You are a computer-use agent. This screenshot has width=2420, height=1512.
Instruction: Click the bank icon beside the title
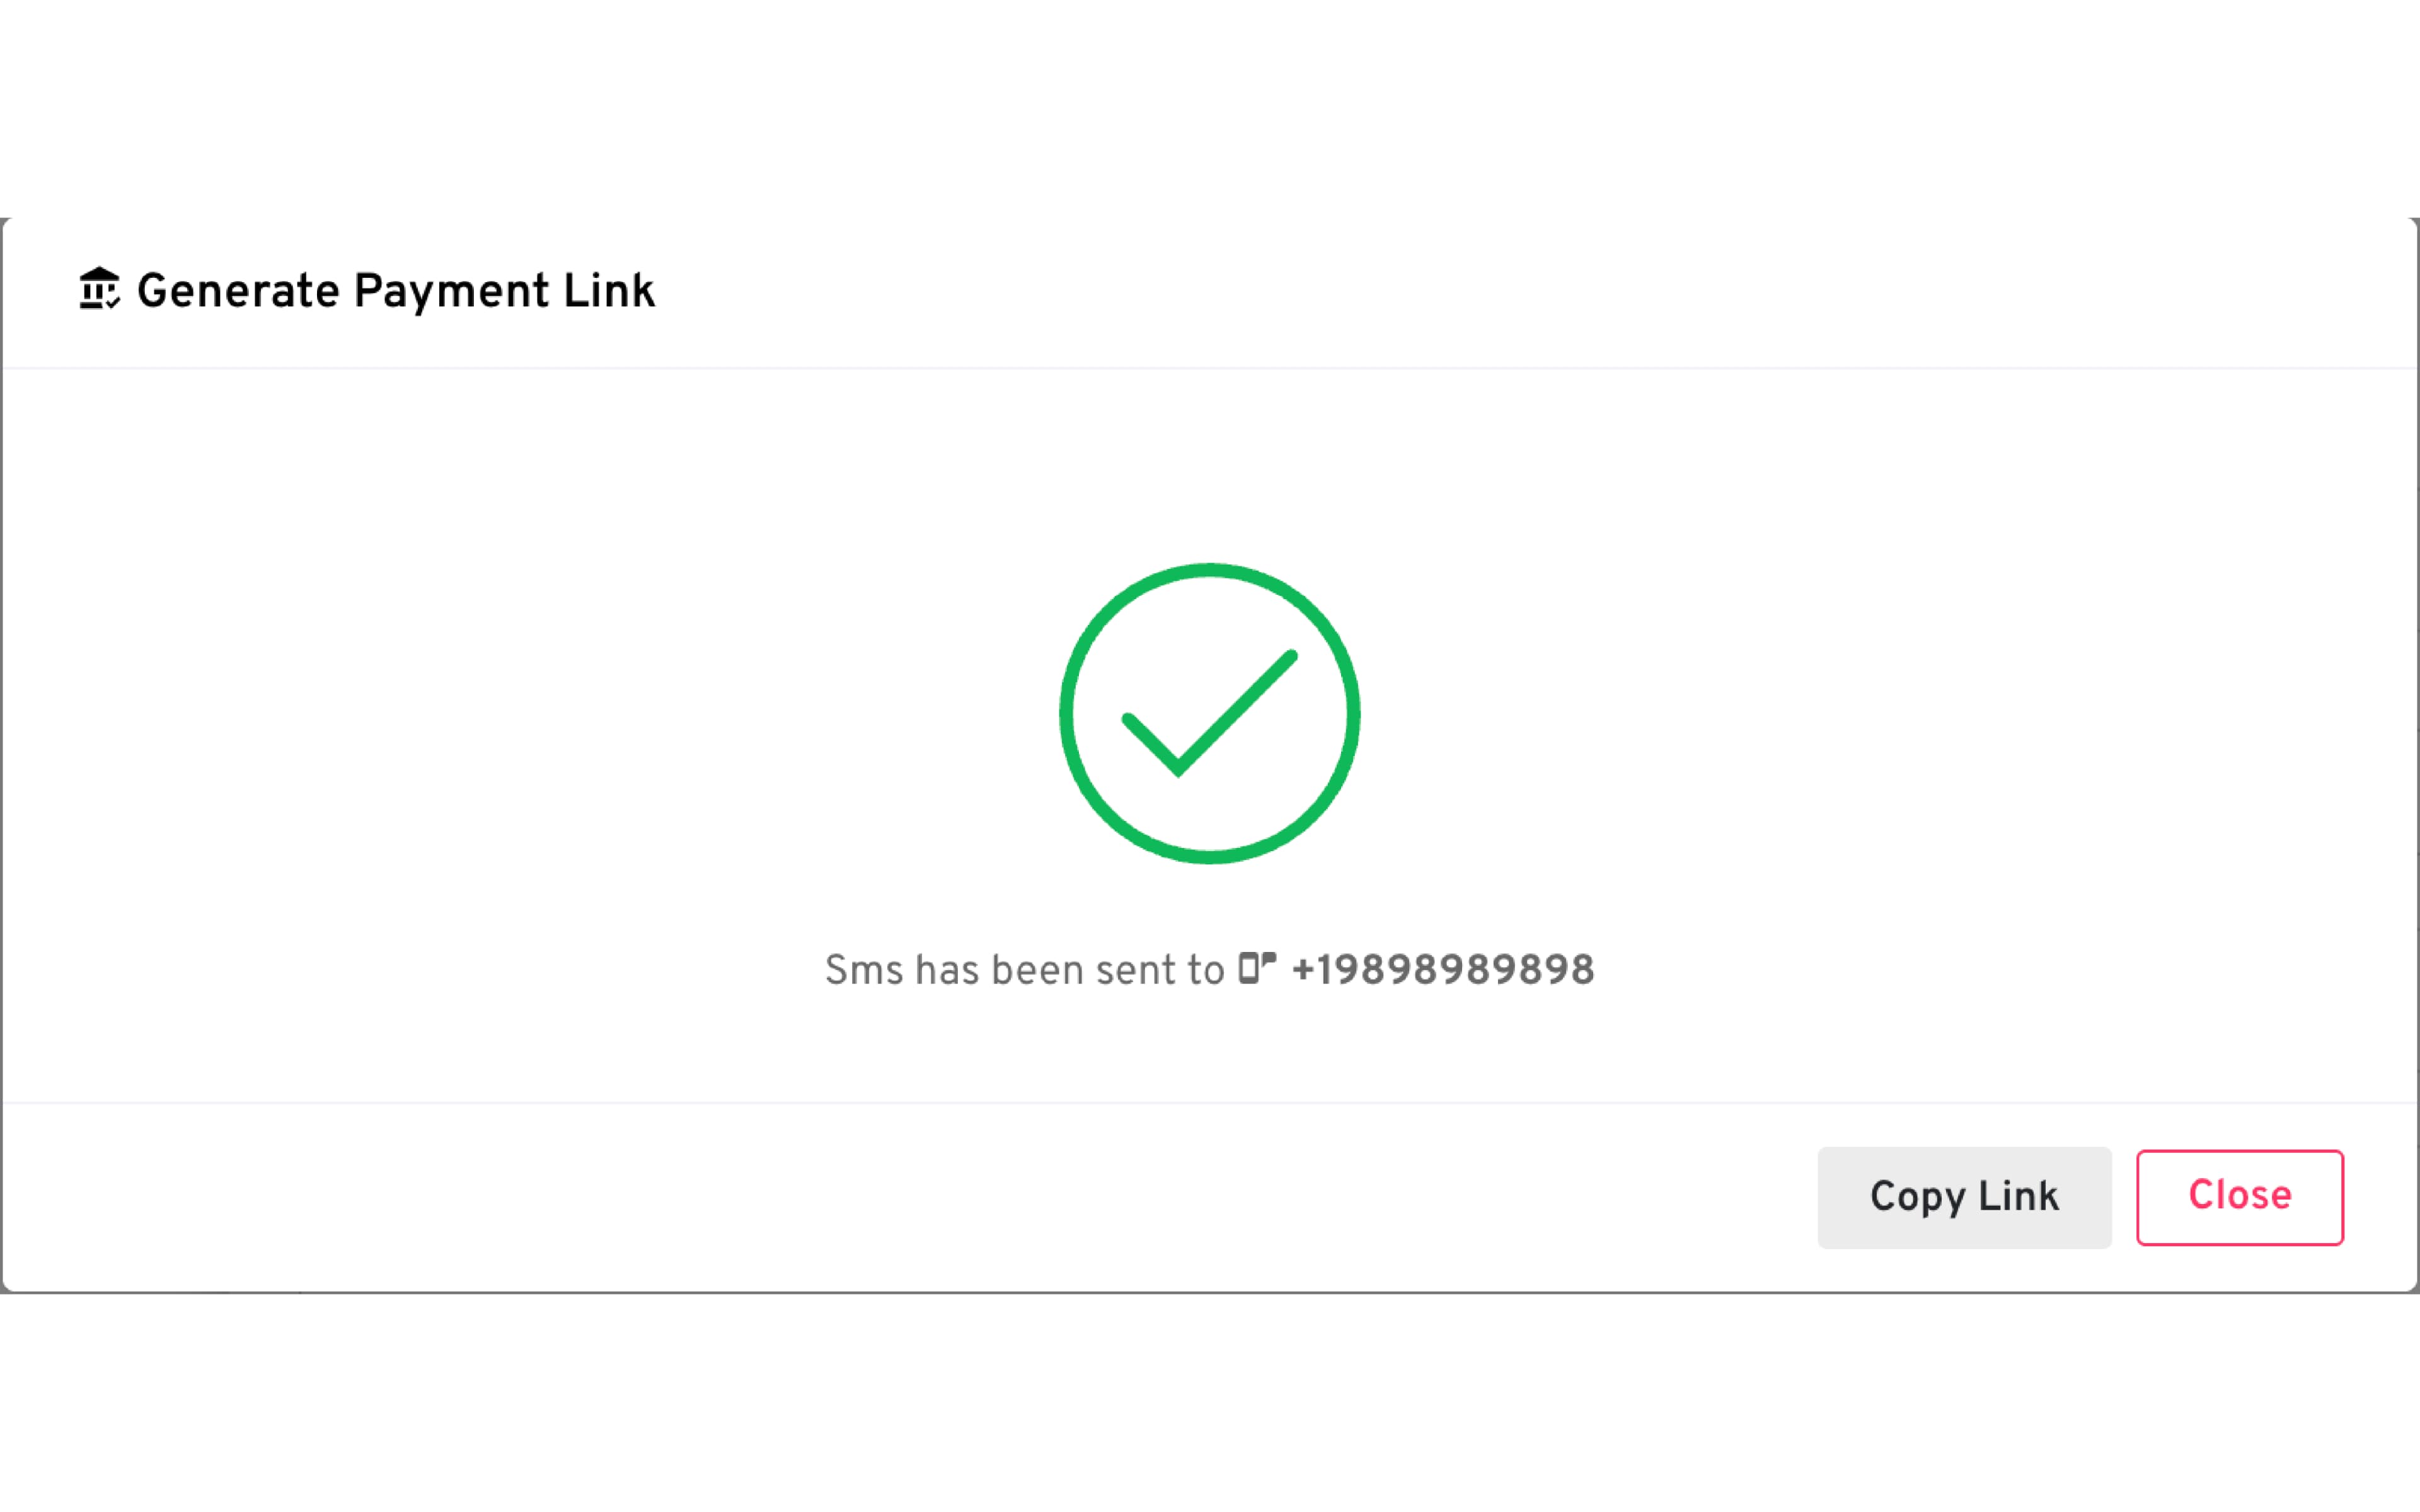click(99, 289)
